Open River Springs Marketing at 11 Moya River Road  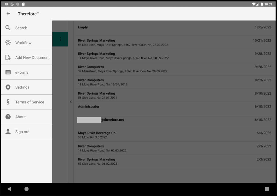[175, 56]
